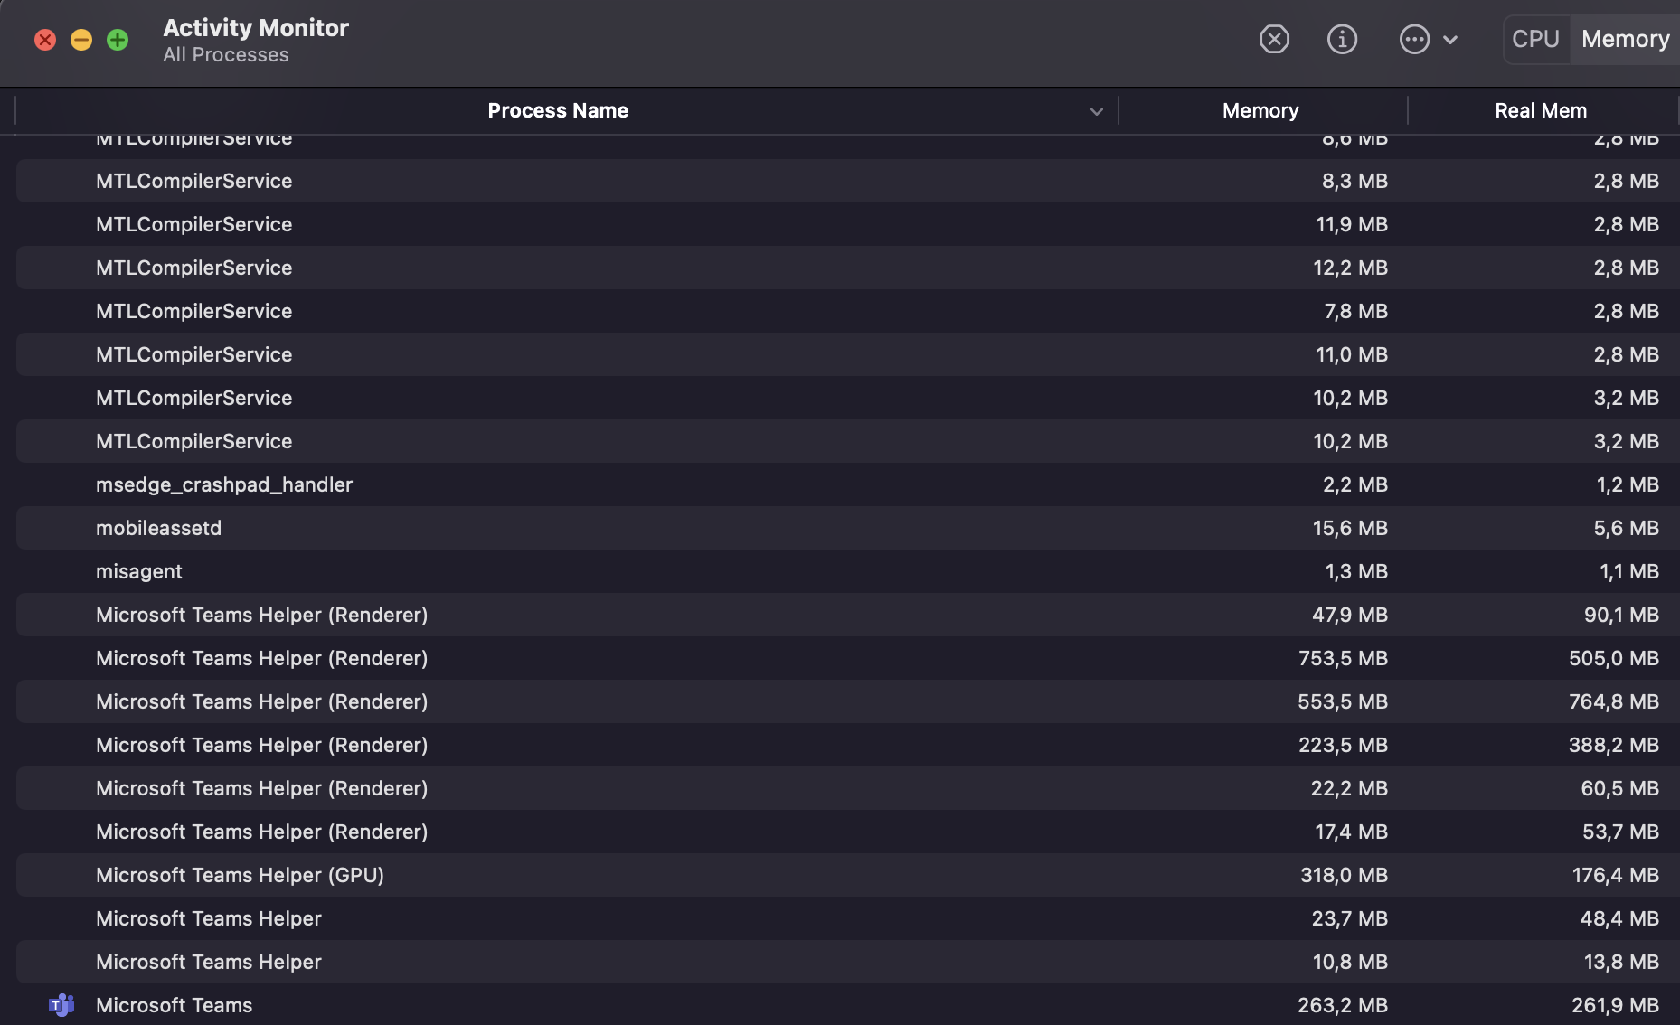This screenshot has width=1680, height=1025.
Task: Open the process info (i) icon
Action: 1342,39
